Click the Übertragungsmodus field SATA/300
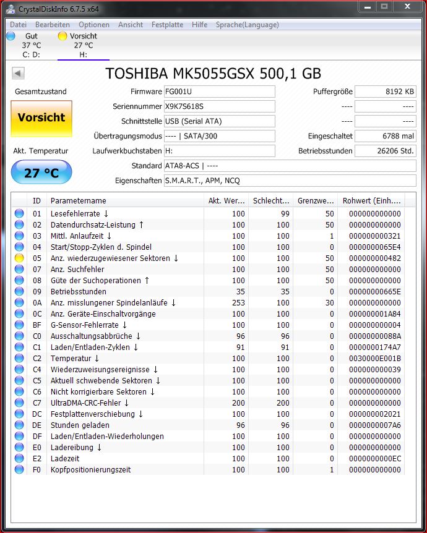The image size is (427, 533). [220, 136]
